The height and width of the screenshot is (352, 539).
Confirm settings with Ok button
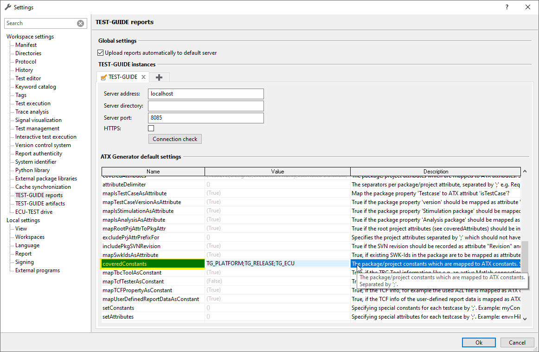point(479,343)
